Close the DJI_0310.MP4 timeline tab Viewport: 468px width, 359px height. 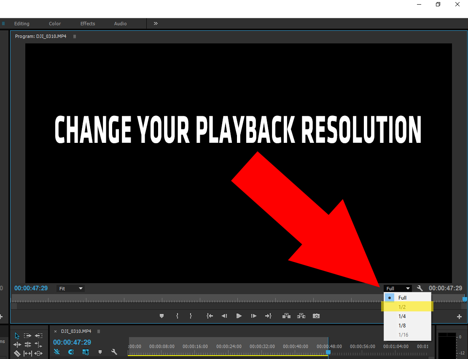(55, 331)
